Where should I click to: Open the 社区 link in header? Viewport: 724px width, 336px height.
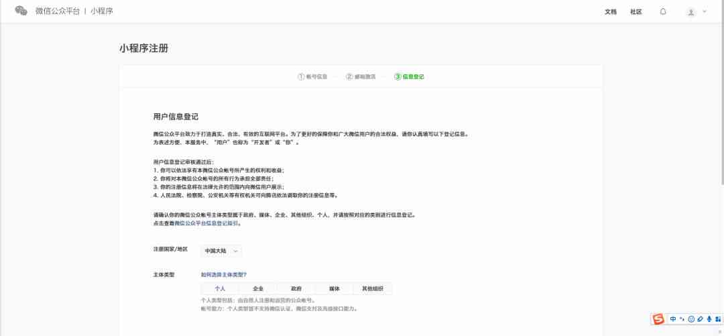coord(636,12)
